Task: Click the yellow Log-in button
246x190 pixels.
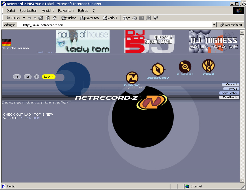Action: click(x=49, y=77)
